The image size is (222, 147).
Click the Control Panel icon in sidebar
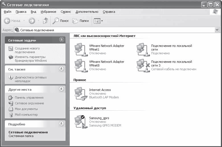[11, 98]
